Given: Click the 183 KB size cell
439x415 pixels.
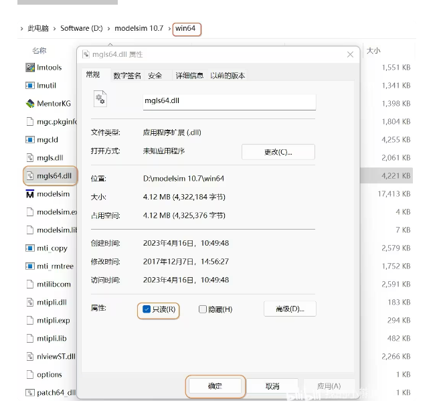Looking at the screenshot, I should (399, 302).
